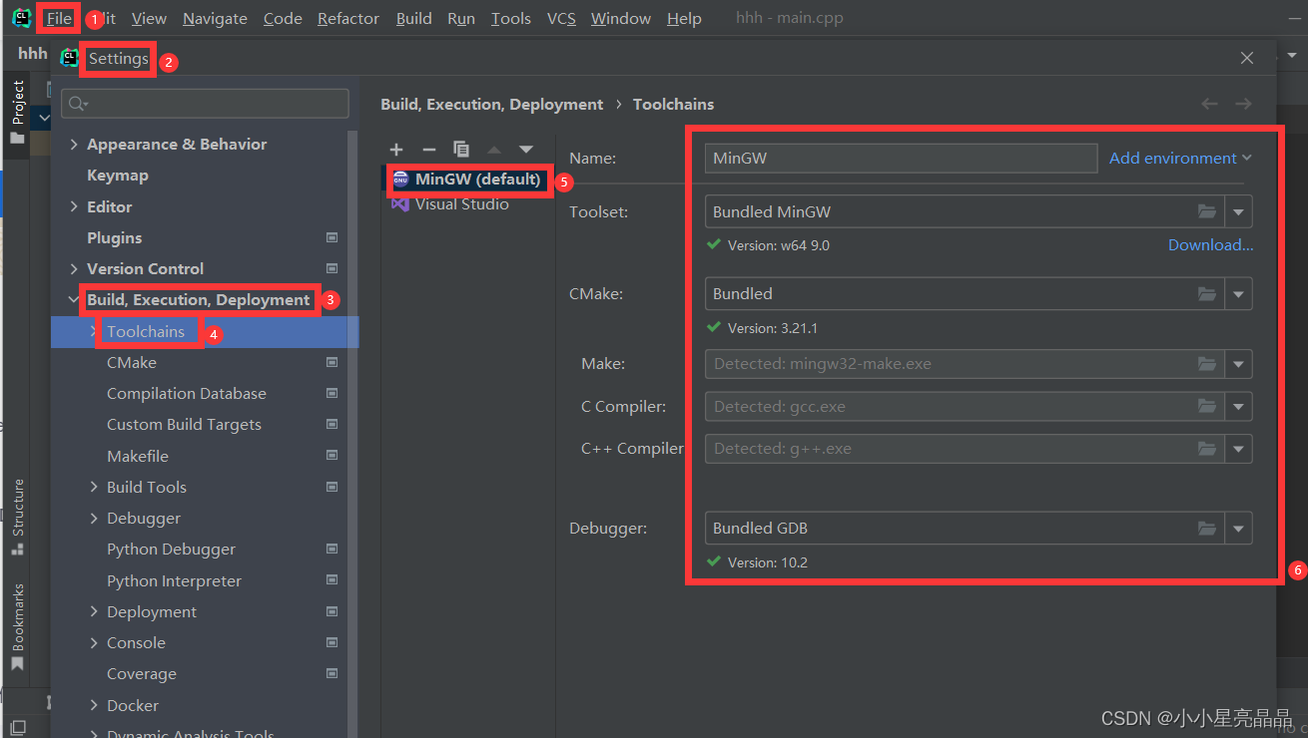The image size is (1308, 738).
Task: Close the Settings dialog
Action: [x=1247, y=58]
